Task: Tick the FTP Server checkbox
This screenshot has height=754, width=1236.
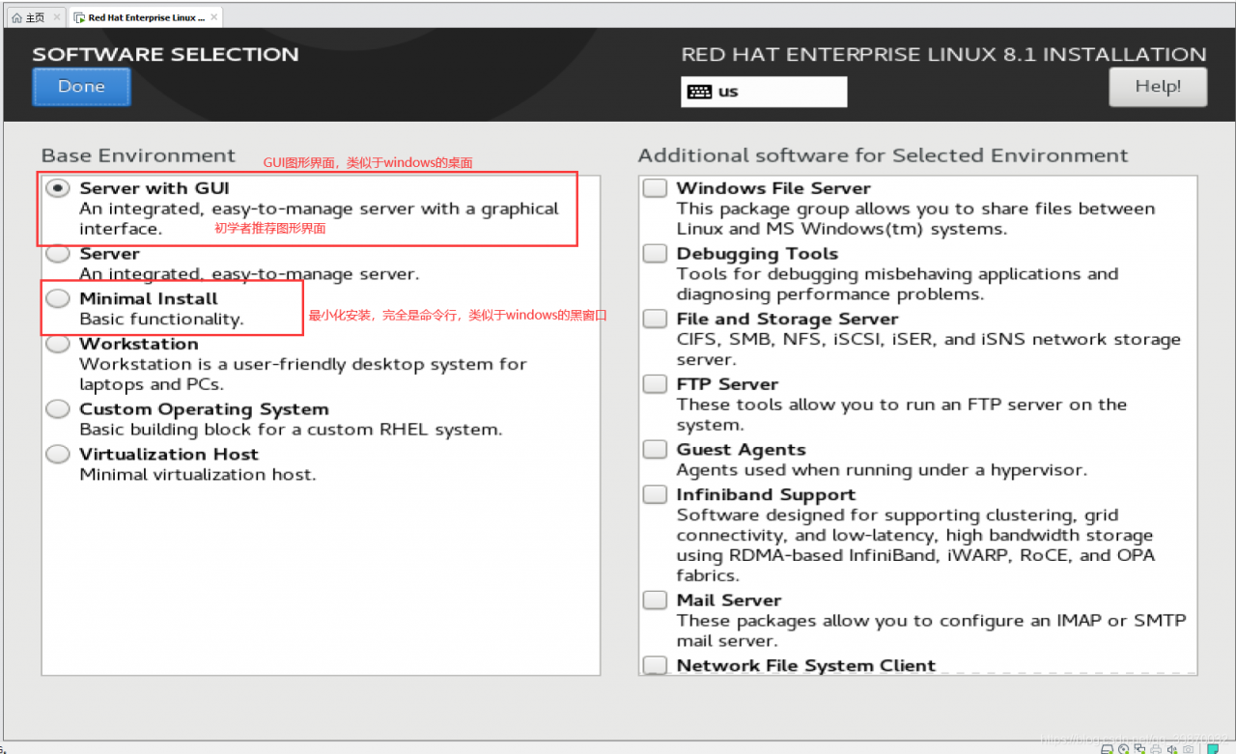Action: [656, 384]
